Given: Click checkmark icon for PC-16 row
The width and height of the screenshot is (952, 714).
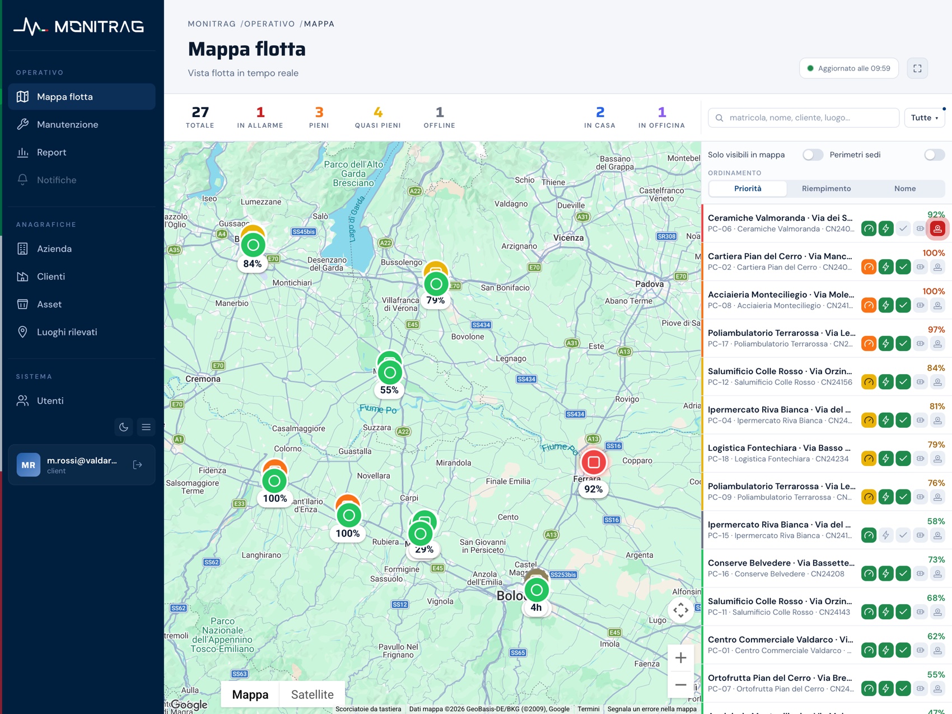Looking at the screenshot, I should pos(903,574).
